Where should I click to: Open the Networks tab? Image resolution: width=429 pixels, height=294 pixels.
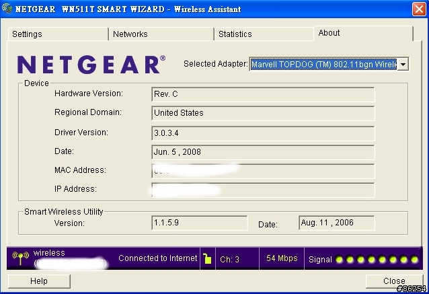click(161, 34)
